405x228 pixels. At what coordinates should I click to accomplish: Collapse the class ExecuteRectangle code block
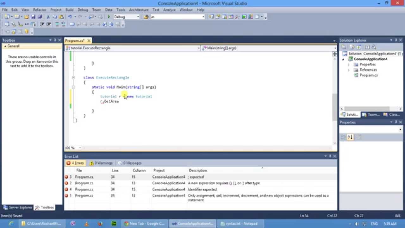coord(73,77)
